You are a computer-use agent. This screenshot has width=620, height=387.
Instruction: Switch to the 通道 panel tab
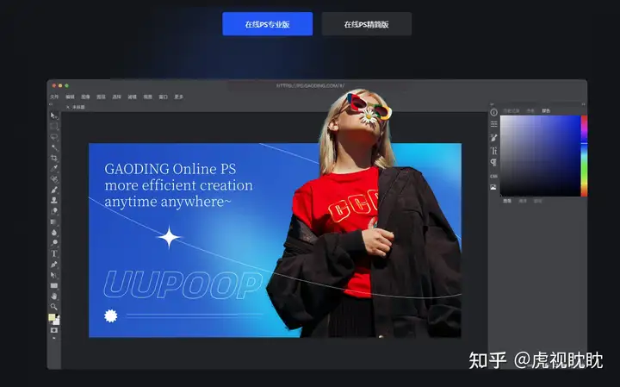(x=523, y=201)
